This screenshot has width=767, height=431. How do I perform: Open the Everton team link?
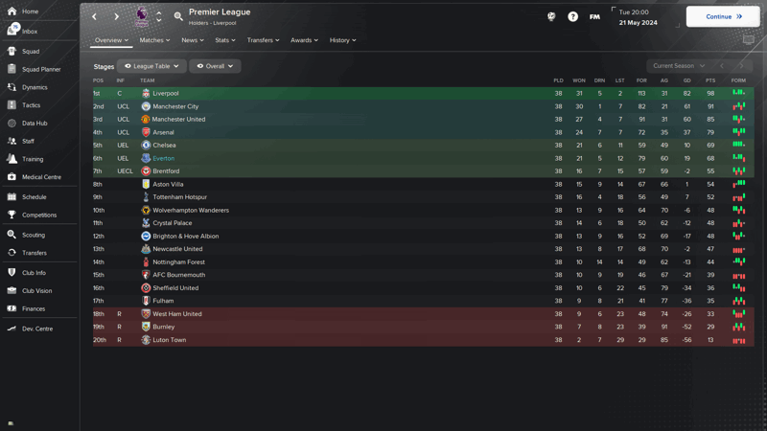pyautogui.click(x=163, y=158)
